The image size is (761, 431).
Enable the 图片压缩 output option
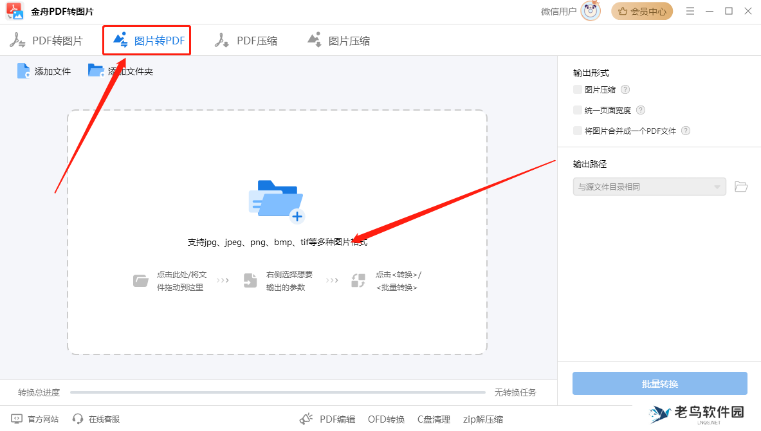click(577, 89)
